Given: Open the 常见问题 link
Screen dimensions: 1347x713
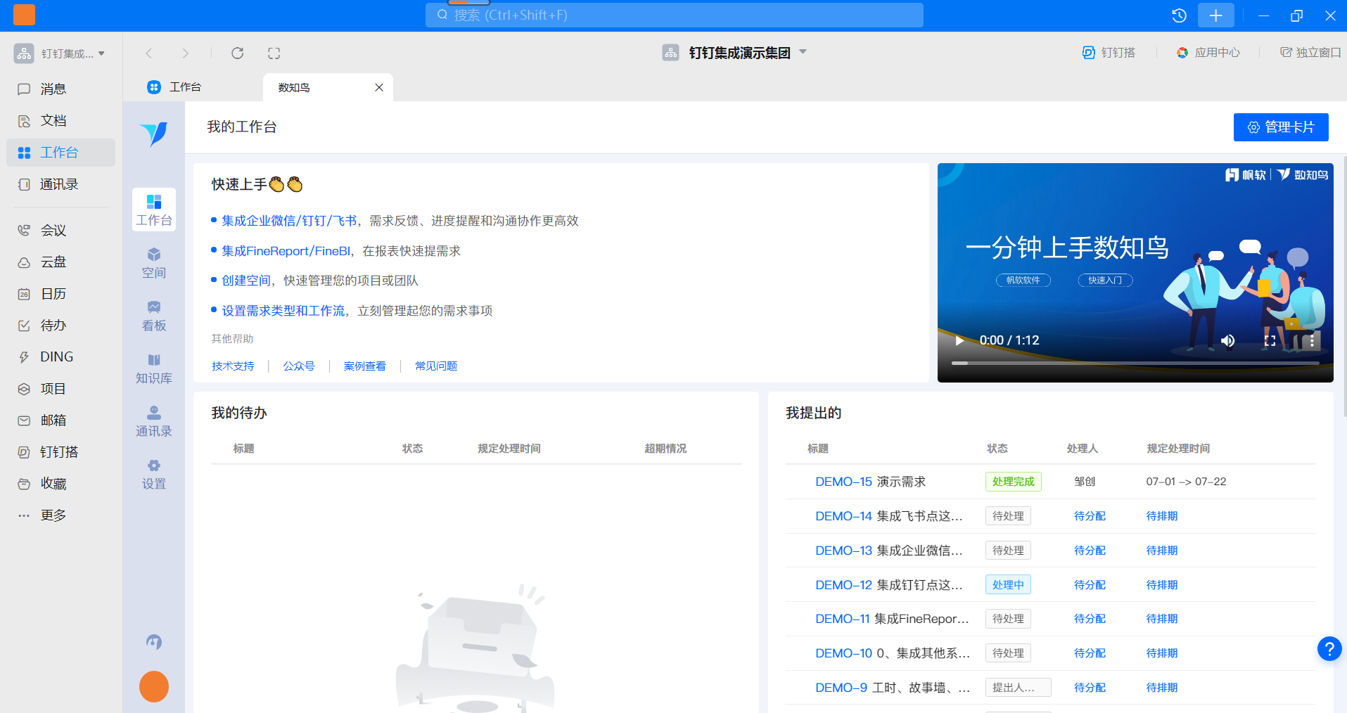Looking at the screenshot, I should coord(436,366).
